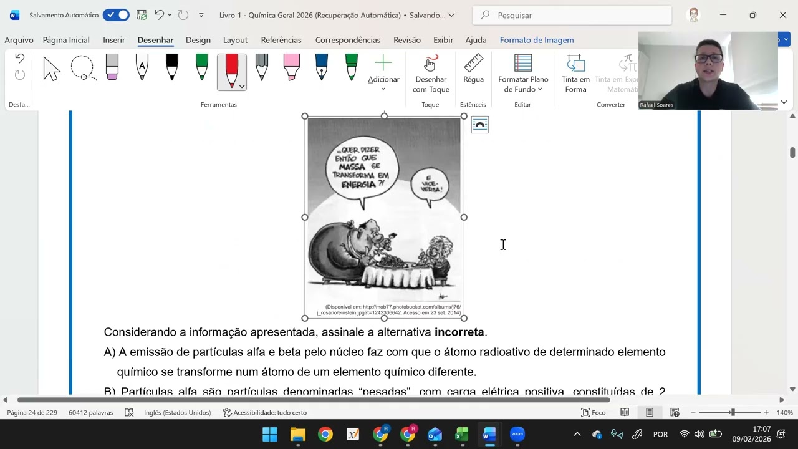Collapse the ribbon with chevron
The height and width of the screenshot is (449, 798).
(784, 102)
